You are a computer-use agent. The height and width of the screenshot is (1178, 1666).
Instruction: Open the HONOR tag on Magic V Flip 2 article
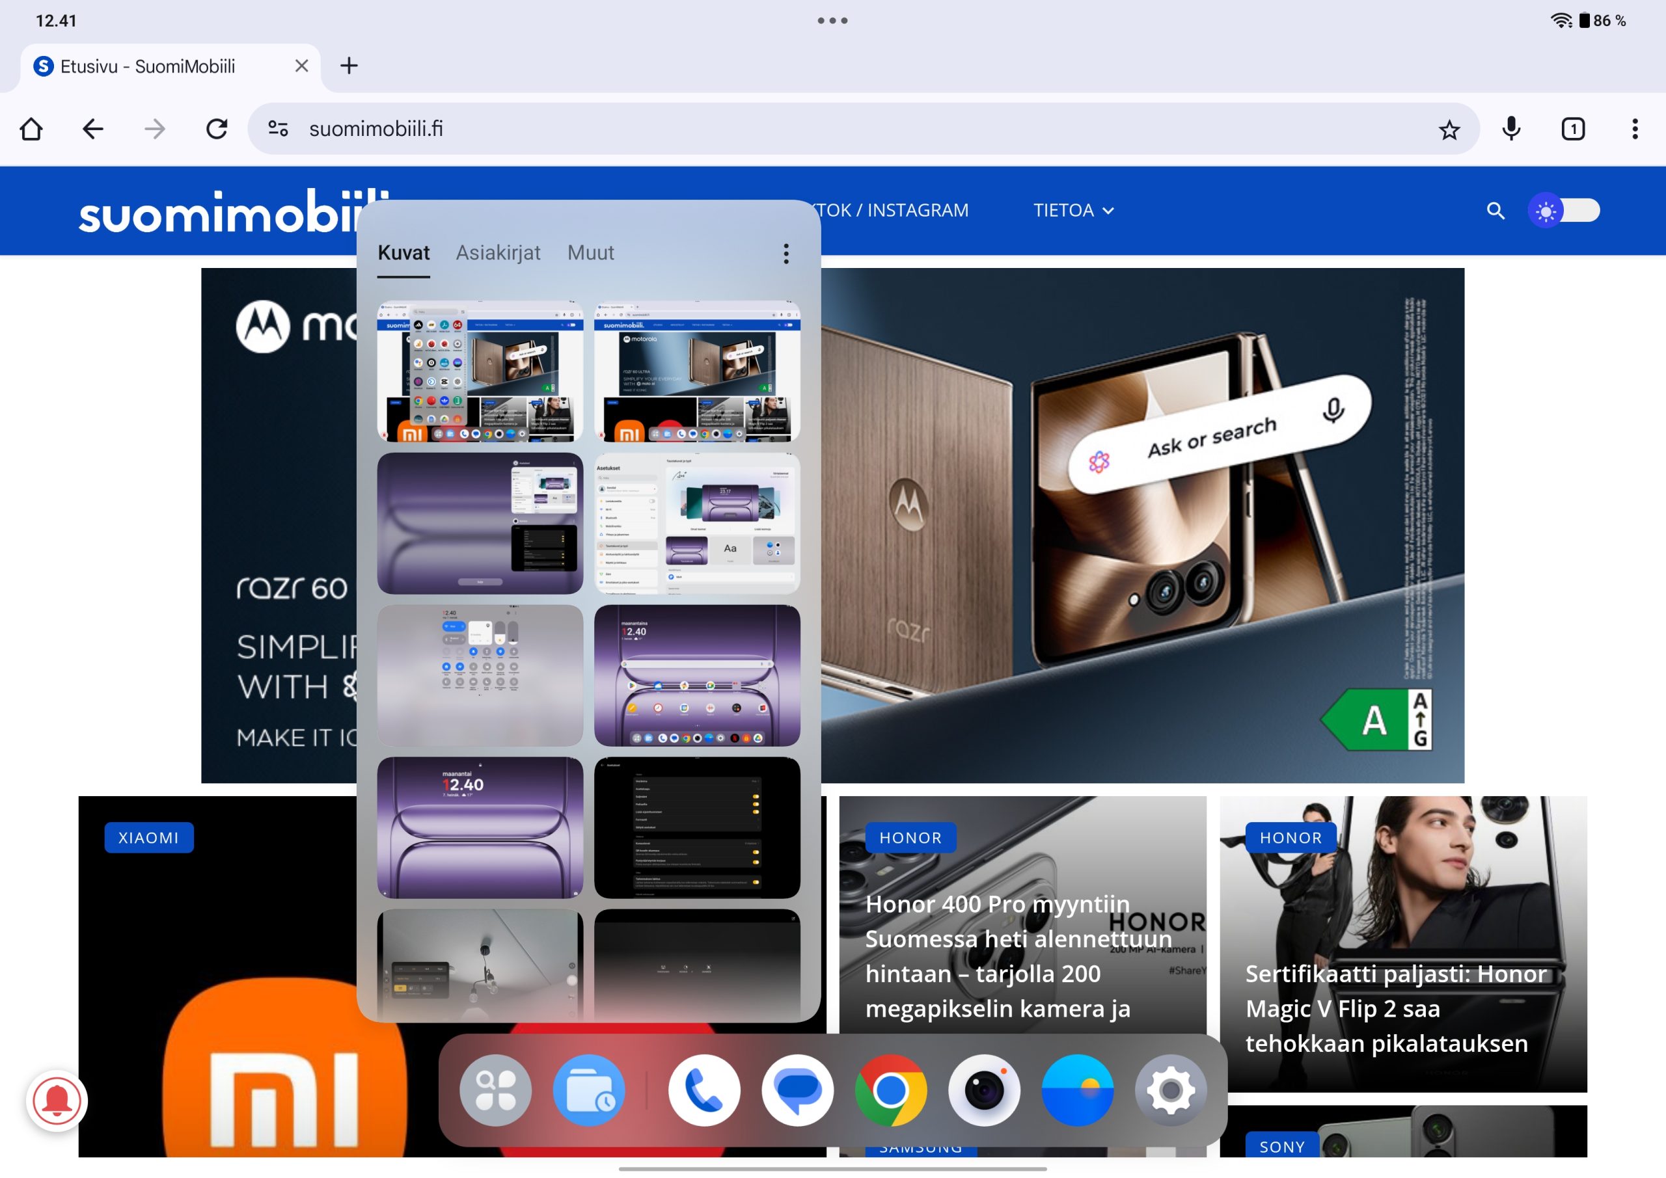(x=1291, y=838)
